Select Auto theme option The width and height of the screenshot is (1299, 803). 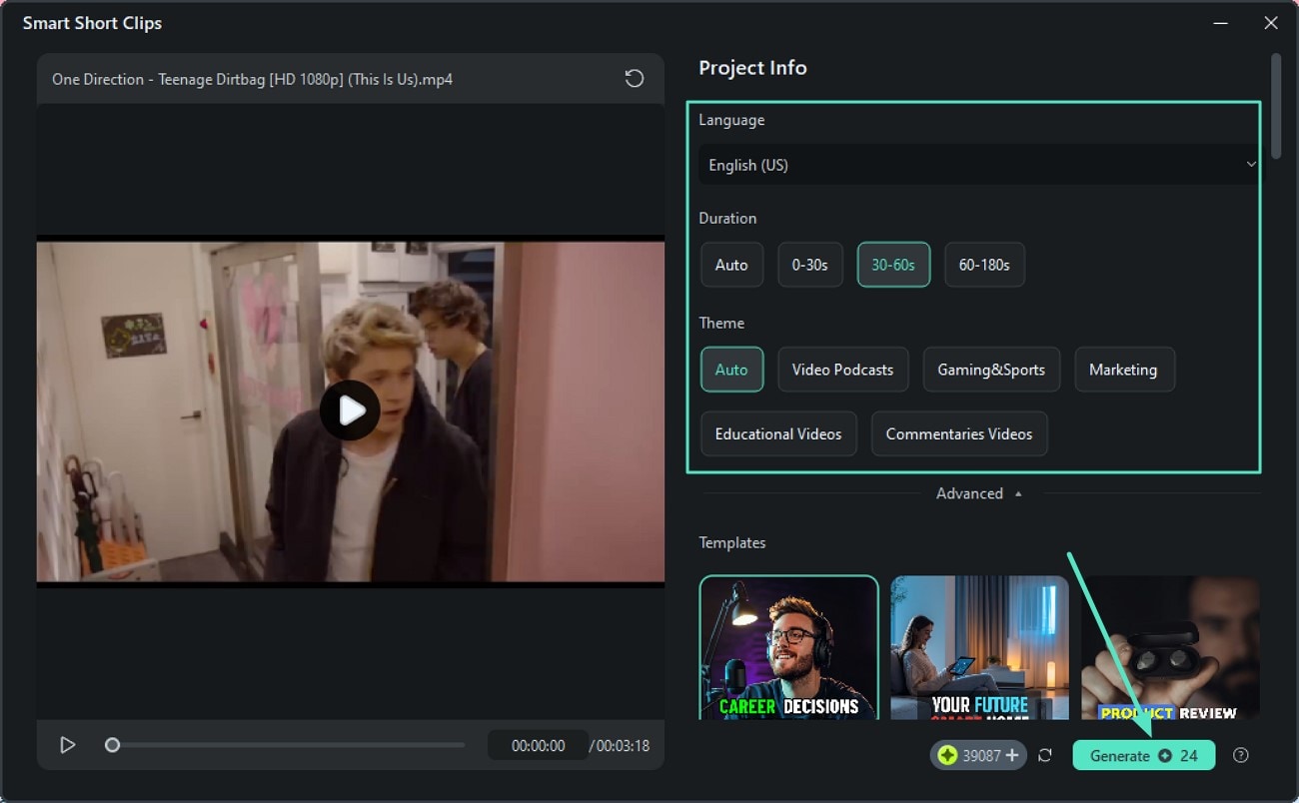click(x=731, y=370)
